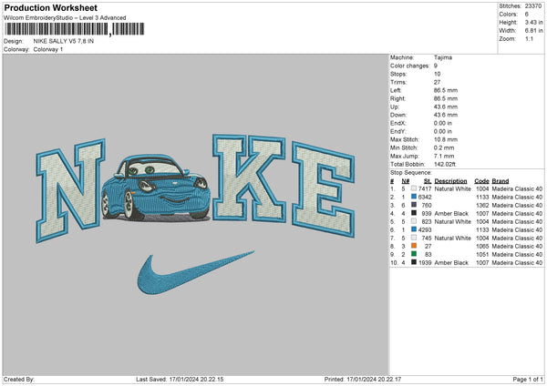
Task: Pick the blue swatch for thread 6342
Action: [x=414, y=197]
